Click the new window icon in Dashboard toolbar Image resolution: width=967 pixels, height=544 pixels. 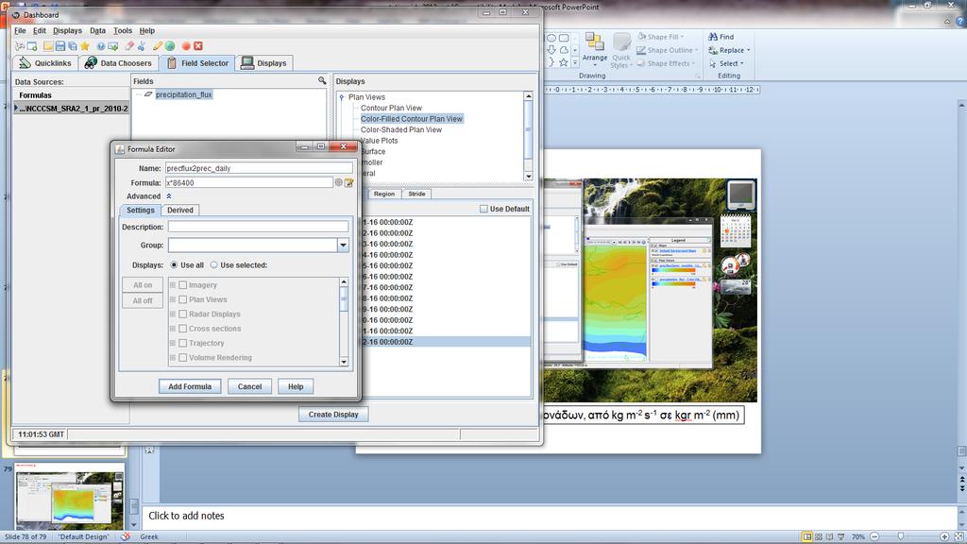32,46
